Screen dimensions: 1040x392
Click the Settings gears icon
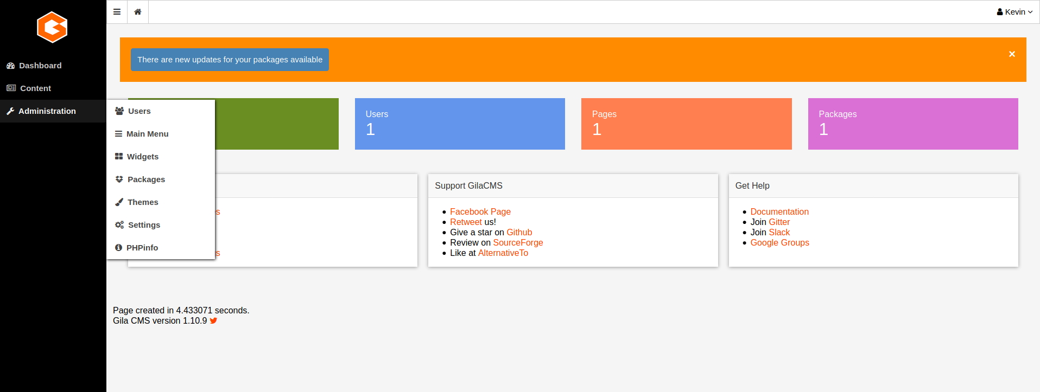119,224
